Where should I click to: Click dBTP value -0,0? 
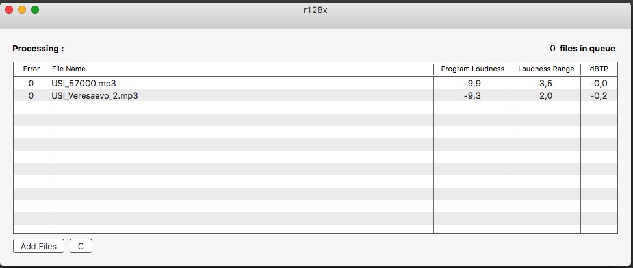tap(599, 83)
